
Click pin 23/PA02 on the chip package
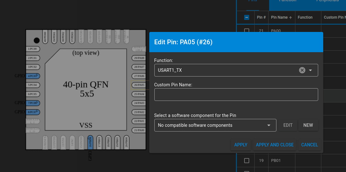click(x=139, y=112)
